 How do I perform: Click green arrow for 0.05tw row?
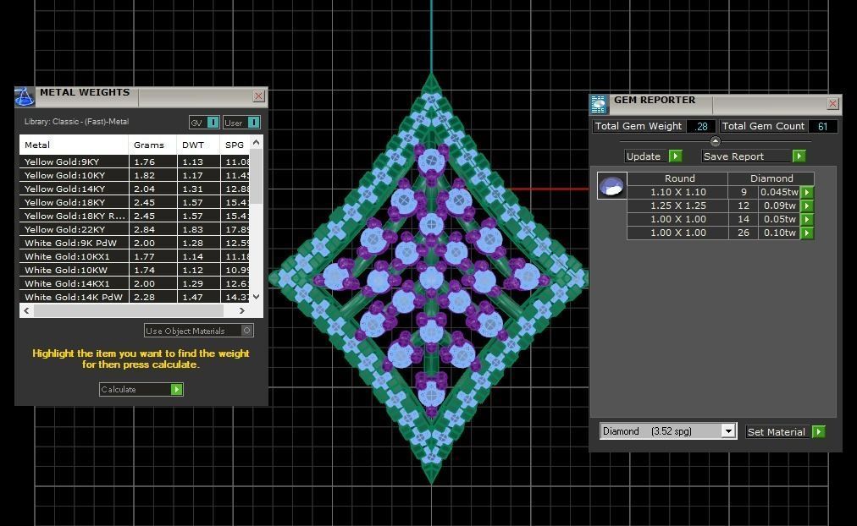tap(807, 219)
